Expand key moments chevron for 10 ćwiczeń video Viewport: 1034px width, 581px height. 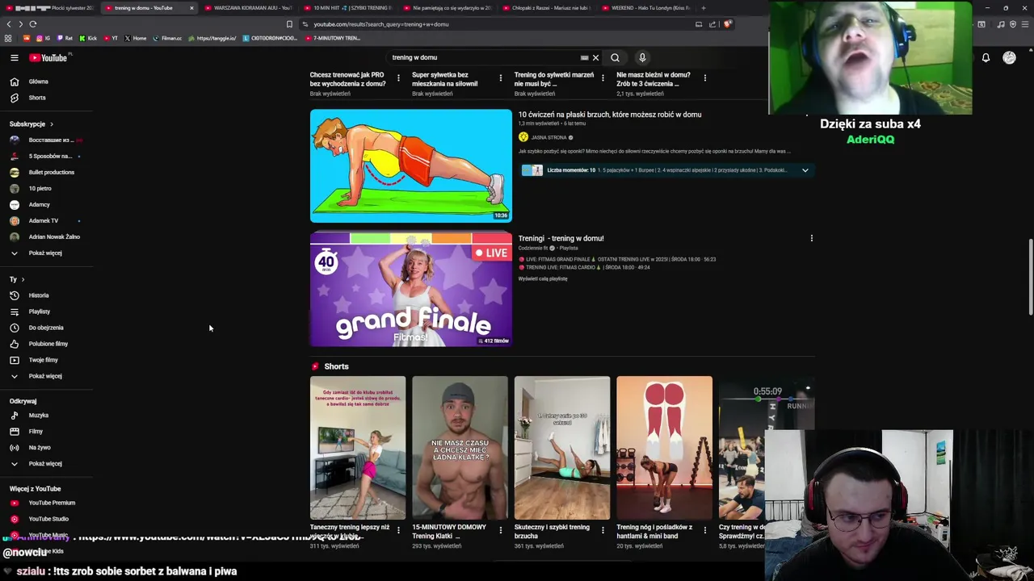pos(805,170)
